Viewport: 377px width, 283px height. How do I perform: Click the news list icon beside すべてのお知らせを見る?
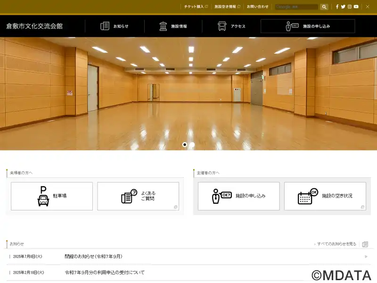click(365, 244)
